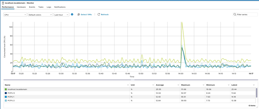Click the light blue PCPU 2 swatch
Screen dimensions: 259x109
pos(6,100)
